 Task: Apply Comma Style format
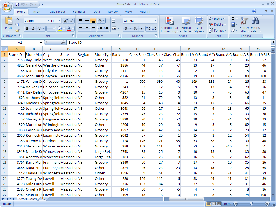point(141,29)
